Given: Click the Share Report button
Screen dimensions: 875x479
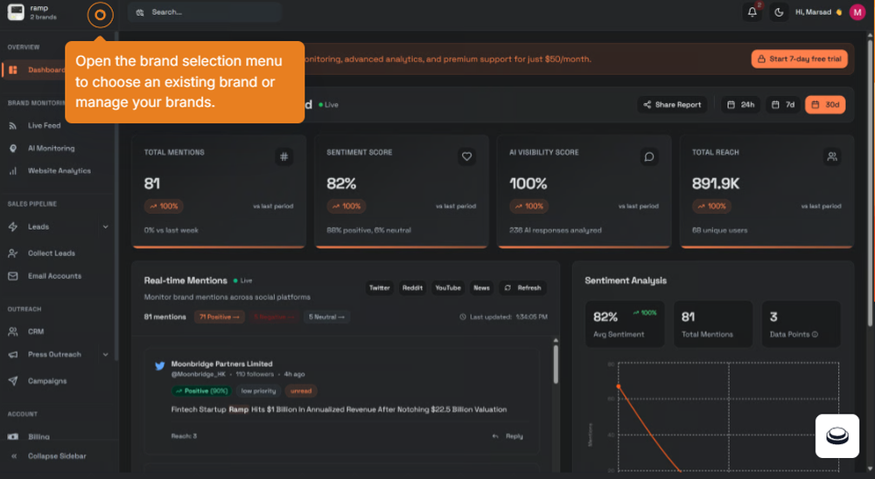Looking at the screenshot, I should [x=672, y=105].
